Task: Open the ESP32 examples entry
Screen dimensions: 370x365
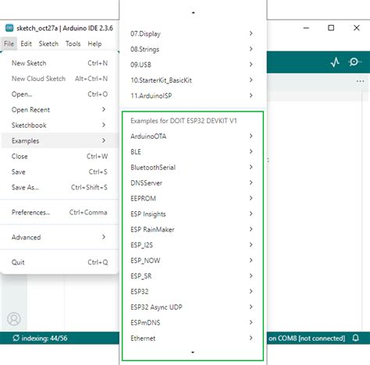Action: coord(193,292)
